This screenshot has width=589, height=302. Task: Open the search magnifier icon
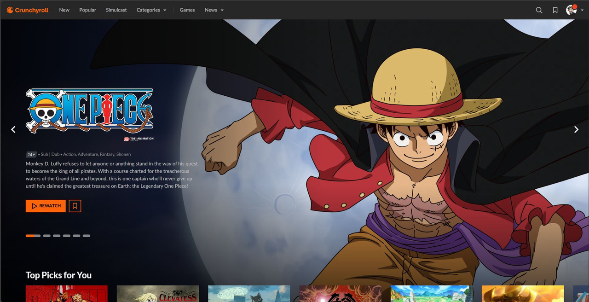coord(539,10)
